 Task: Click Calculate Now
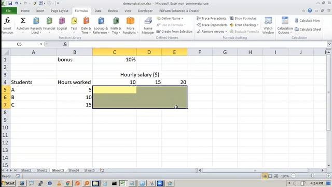click(307, 21)
